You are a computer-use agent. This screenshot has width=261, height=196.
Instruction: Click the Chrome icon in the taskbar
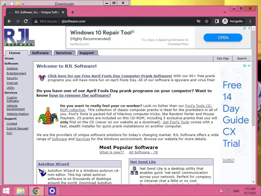[36, 191]
